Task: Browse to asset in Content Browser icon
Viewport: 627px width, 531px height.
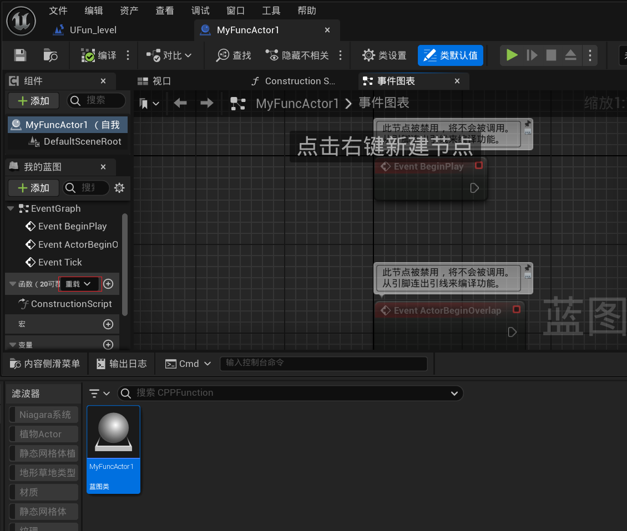Action: click(50, 55)
